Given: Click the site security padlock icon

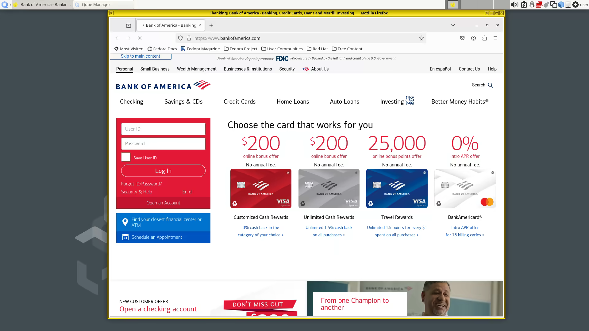Looking at the screenshot, I should coord(189,38).
